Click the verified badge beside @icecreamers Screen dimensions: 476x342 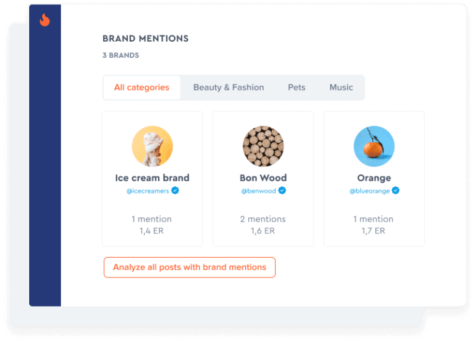tap(175, 191)
